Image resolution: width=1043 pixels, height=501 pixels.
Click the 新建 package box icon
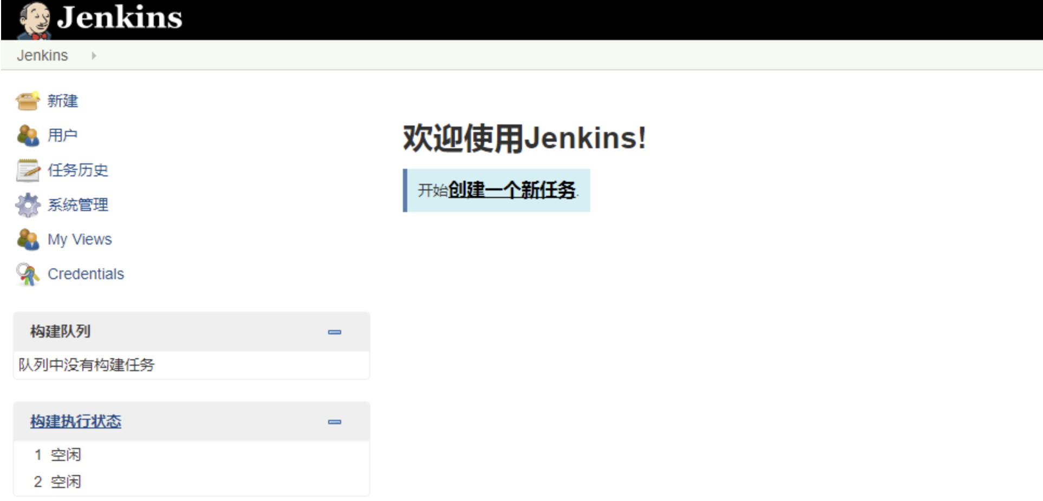coord(28,101)
